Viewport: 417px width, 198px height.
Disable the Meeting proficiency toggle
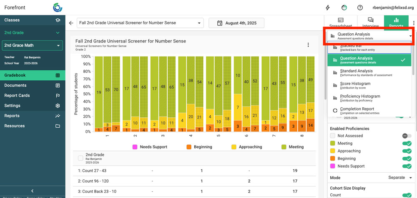click(407, 144)
